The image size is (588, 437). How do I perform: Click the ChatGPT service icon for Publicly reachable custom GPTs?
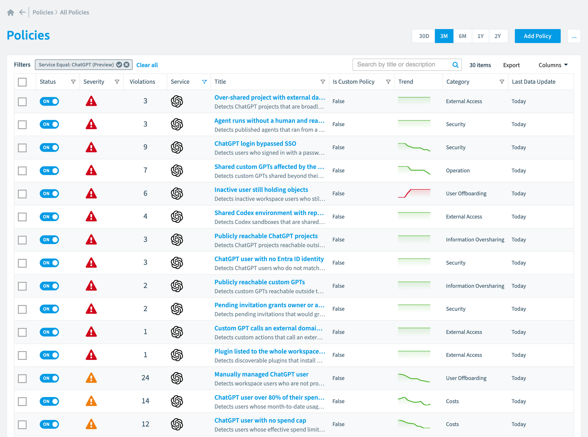[x=177, y=286]
